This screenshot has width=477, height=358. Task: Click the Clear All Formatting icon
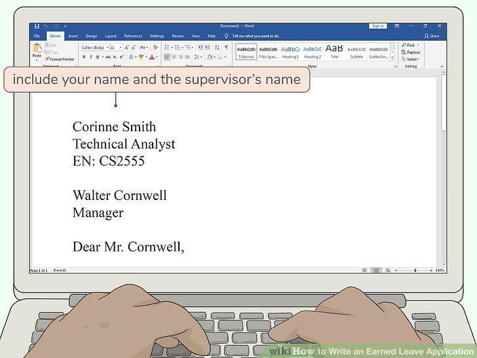tap(155, 47)
